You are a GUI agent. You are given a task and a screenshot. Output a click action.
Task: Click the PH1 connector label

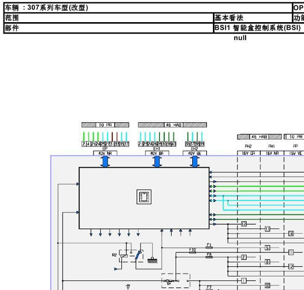tap(272, 146)
